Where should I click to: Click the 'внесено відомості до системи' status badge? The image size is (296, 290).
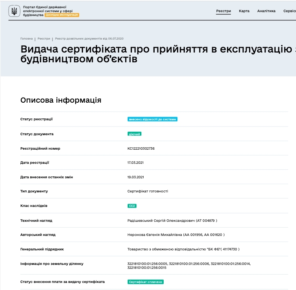point(152,119)
